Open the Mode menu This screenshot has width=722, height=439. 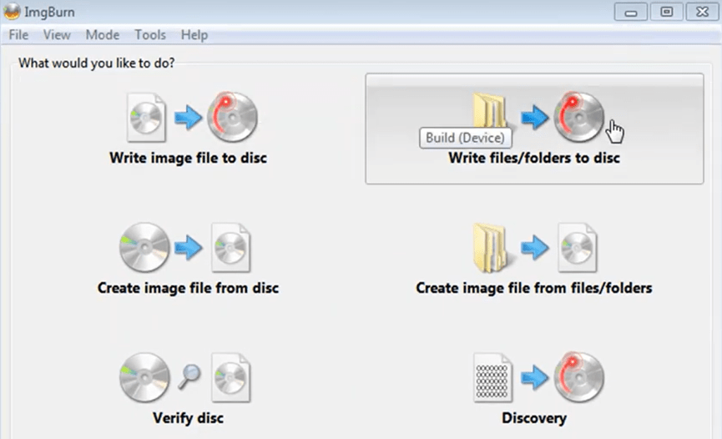click(103, 35)
